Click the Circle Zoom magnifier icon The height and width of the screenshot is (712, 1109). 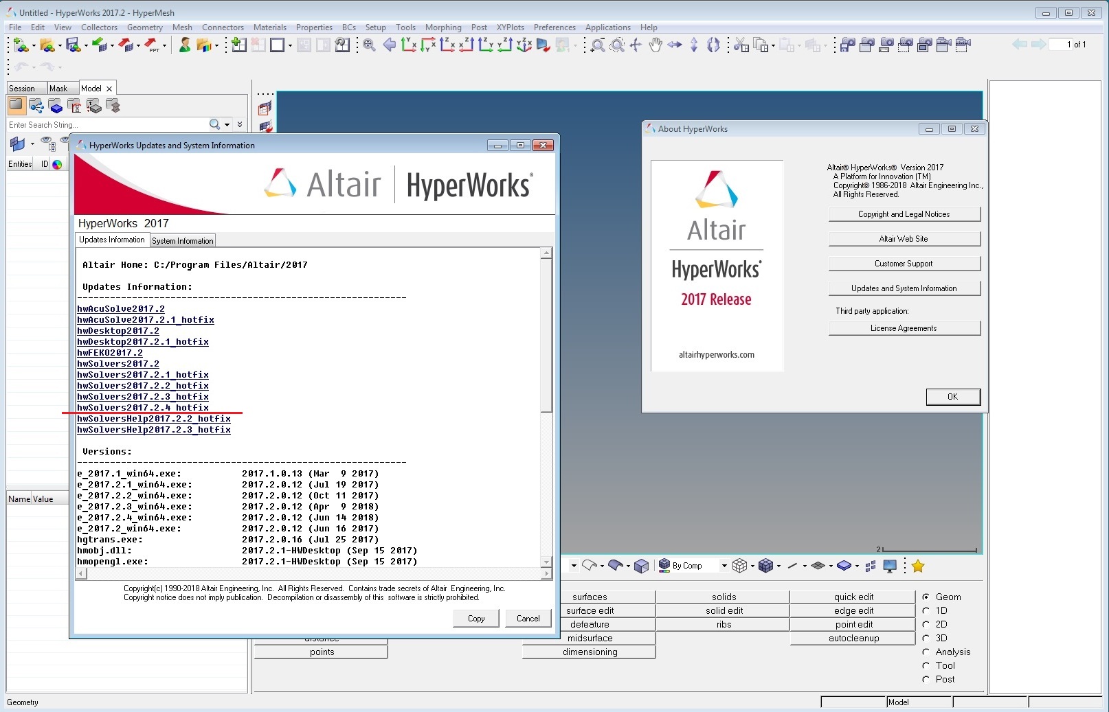617,45
